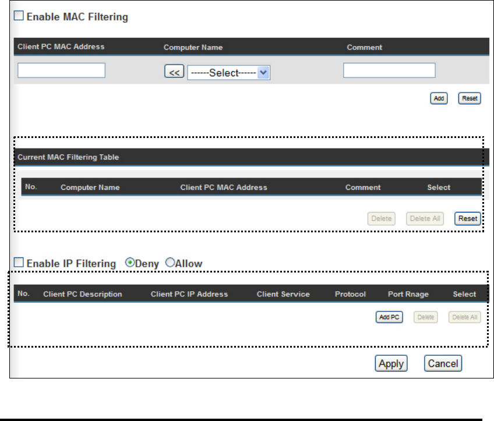Click the Apply button

pos(391,363)
